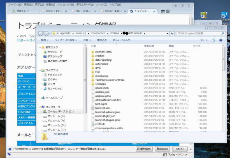The image size is (230, 158).
Task: Collapse the Favorites tree section
Action: point(40,47)
